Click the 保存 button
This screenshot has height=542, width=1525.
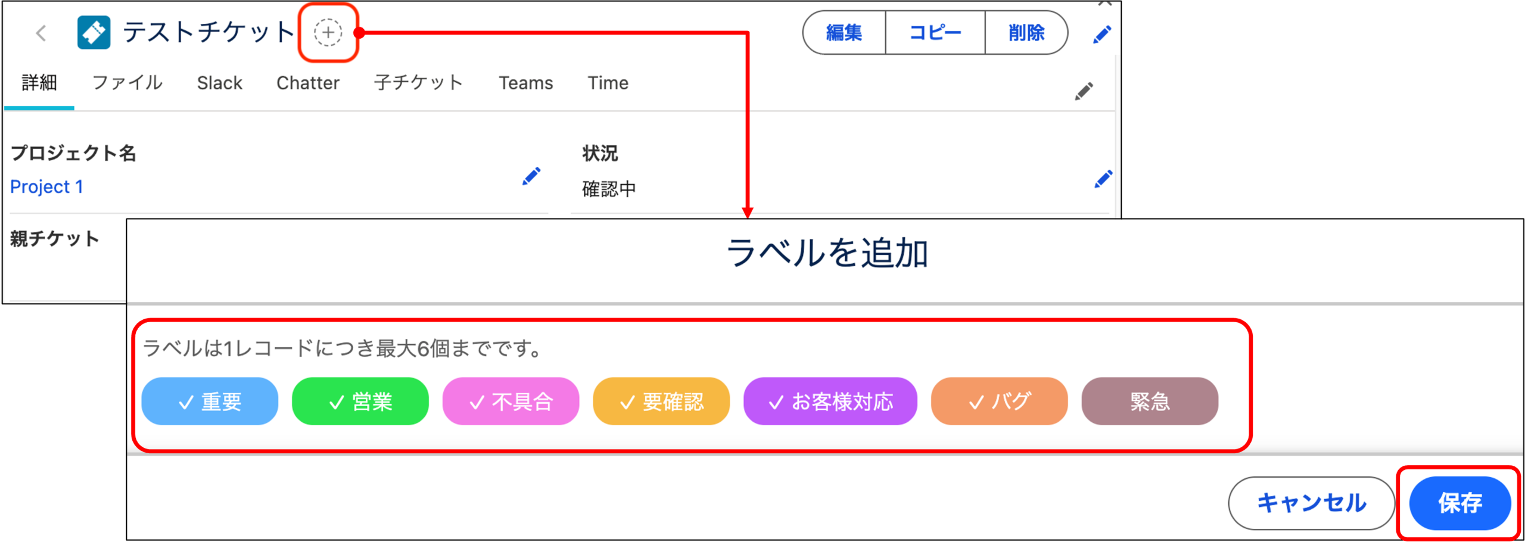click(x=1459, y=503)
